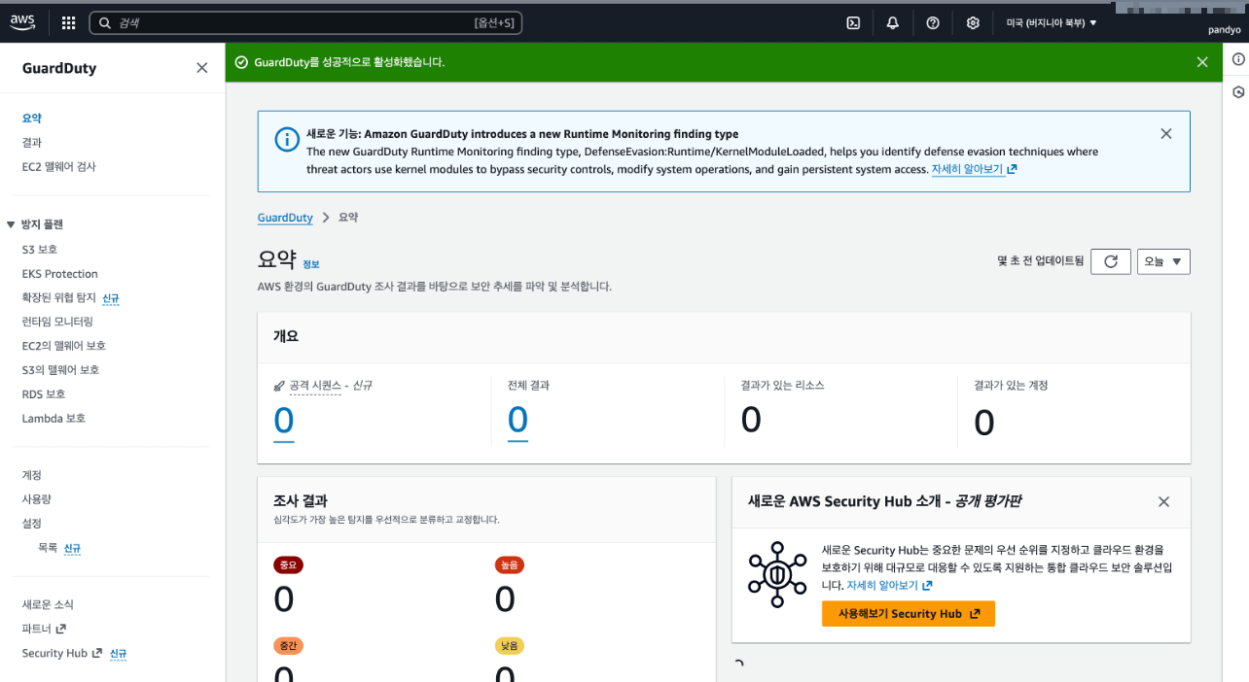Follow 자세히 알아보기 link in Security Hub card
Viewport: 1249px width, 682px height.
890,586
